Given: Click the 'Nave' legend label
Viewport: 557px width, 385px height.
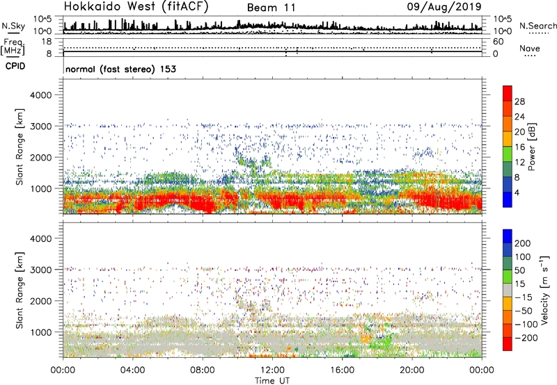Looking at the screenshot, I should pyautogui.click(x=530, y=48).
